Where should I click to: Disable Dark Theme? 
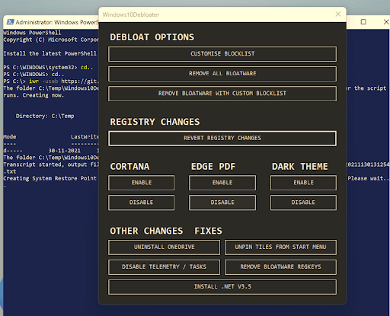pyautogui.click(x=303, y=203)
